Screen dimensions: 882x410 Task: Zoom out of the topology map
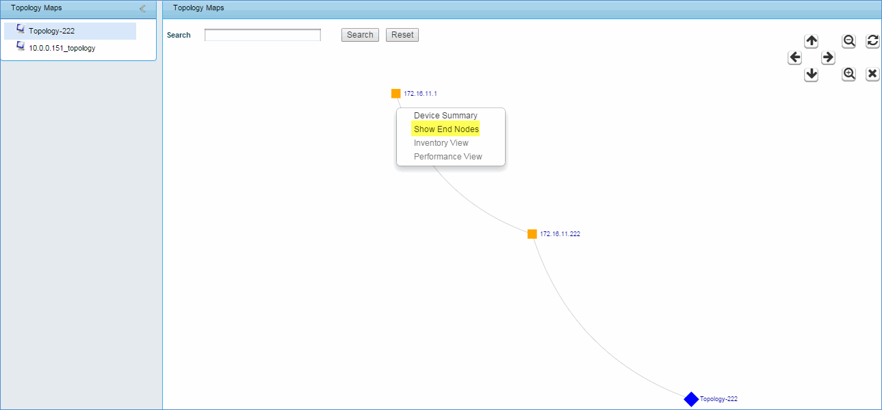click(849, 41)
